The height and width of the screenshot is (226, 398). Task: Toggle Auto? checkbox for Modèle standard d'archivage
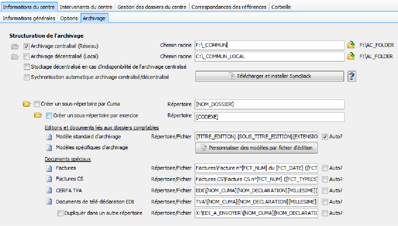point(325,137)
